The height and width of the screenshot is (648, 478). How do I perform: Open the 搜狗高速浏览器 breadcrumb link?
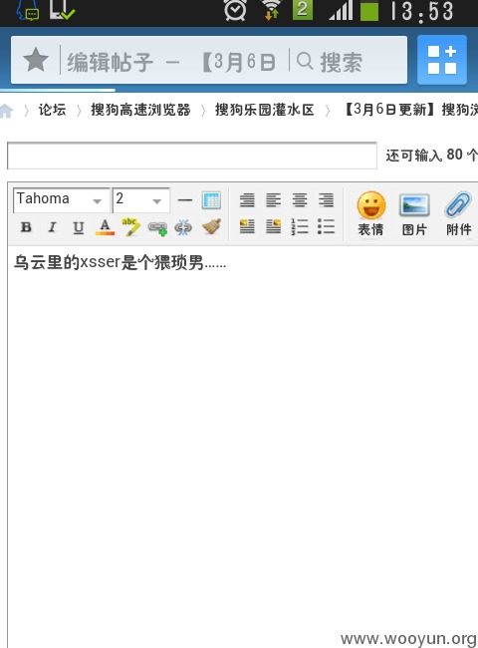tap(140, 110)
